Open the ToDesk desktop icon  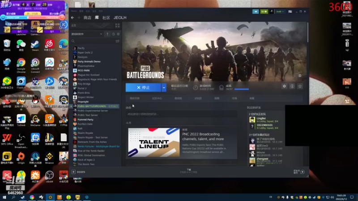point(21,120)
